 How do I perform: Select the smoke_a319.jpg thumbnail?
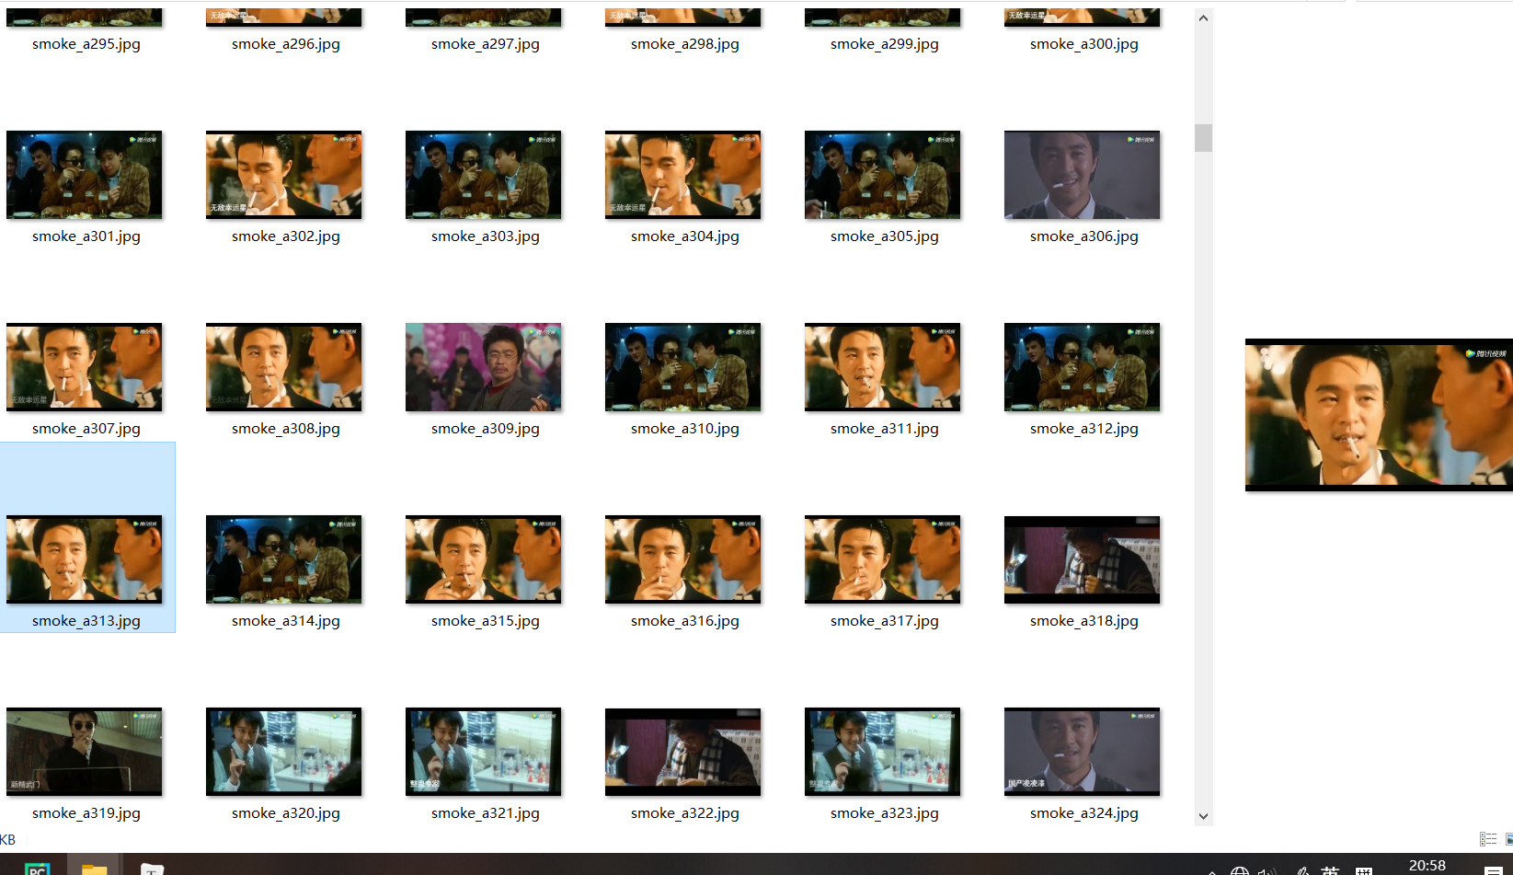[x=85, y=752]
